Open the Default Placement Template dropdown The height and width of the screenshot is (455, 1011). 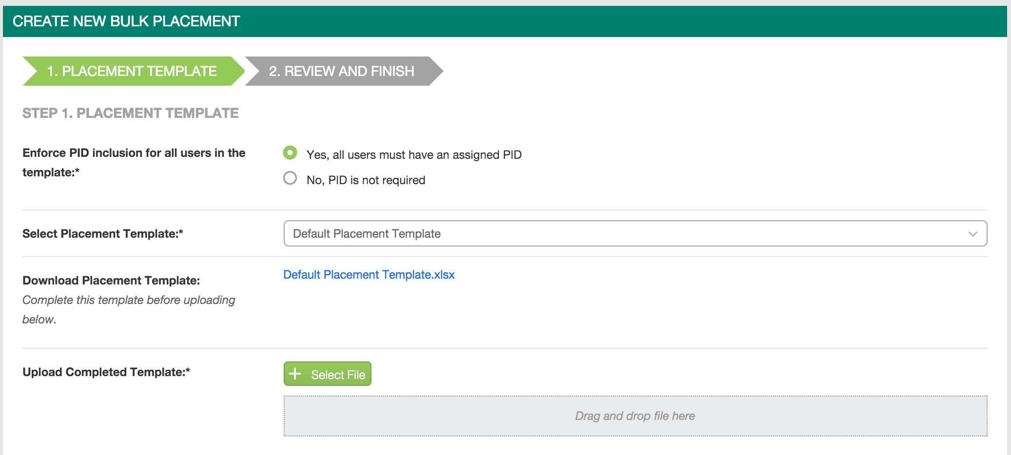635,234
